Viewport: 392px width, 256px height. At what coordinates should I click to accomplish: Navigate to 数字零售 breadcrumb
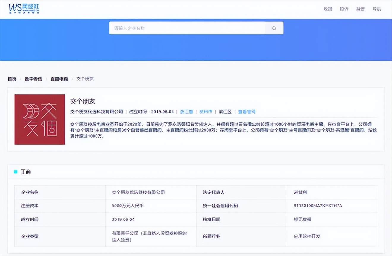(x=33, y=79)
